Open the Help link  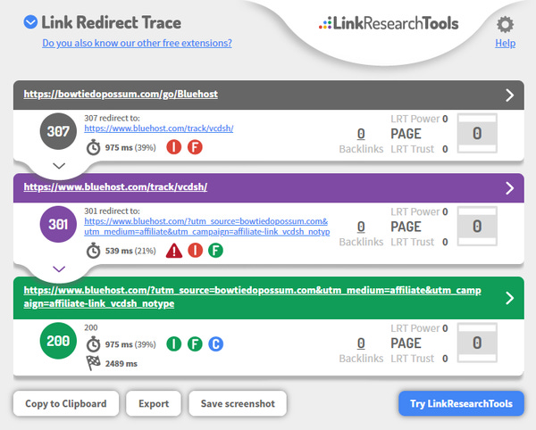[x=506, y=44]
